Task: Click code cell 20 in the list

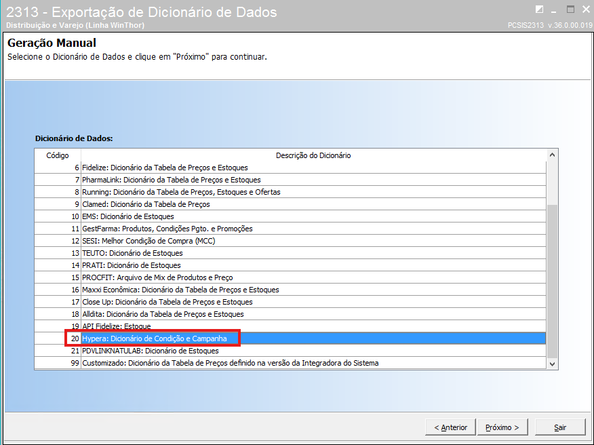Action: coord(58,338)
